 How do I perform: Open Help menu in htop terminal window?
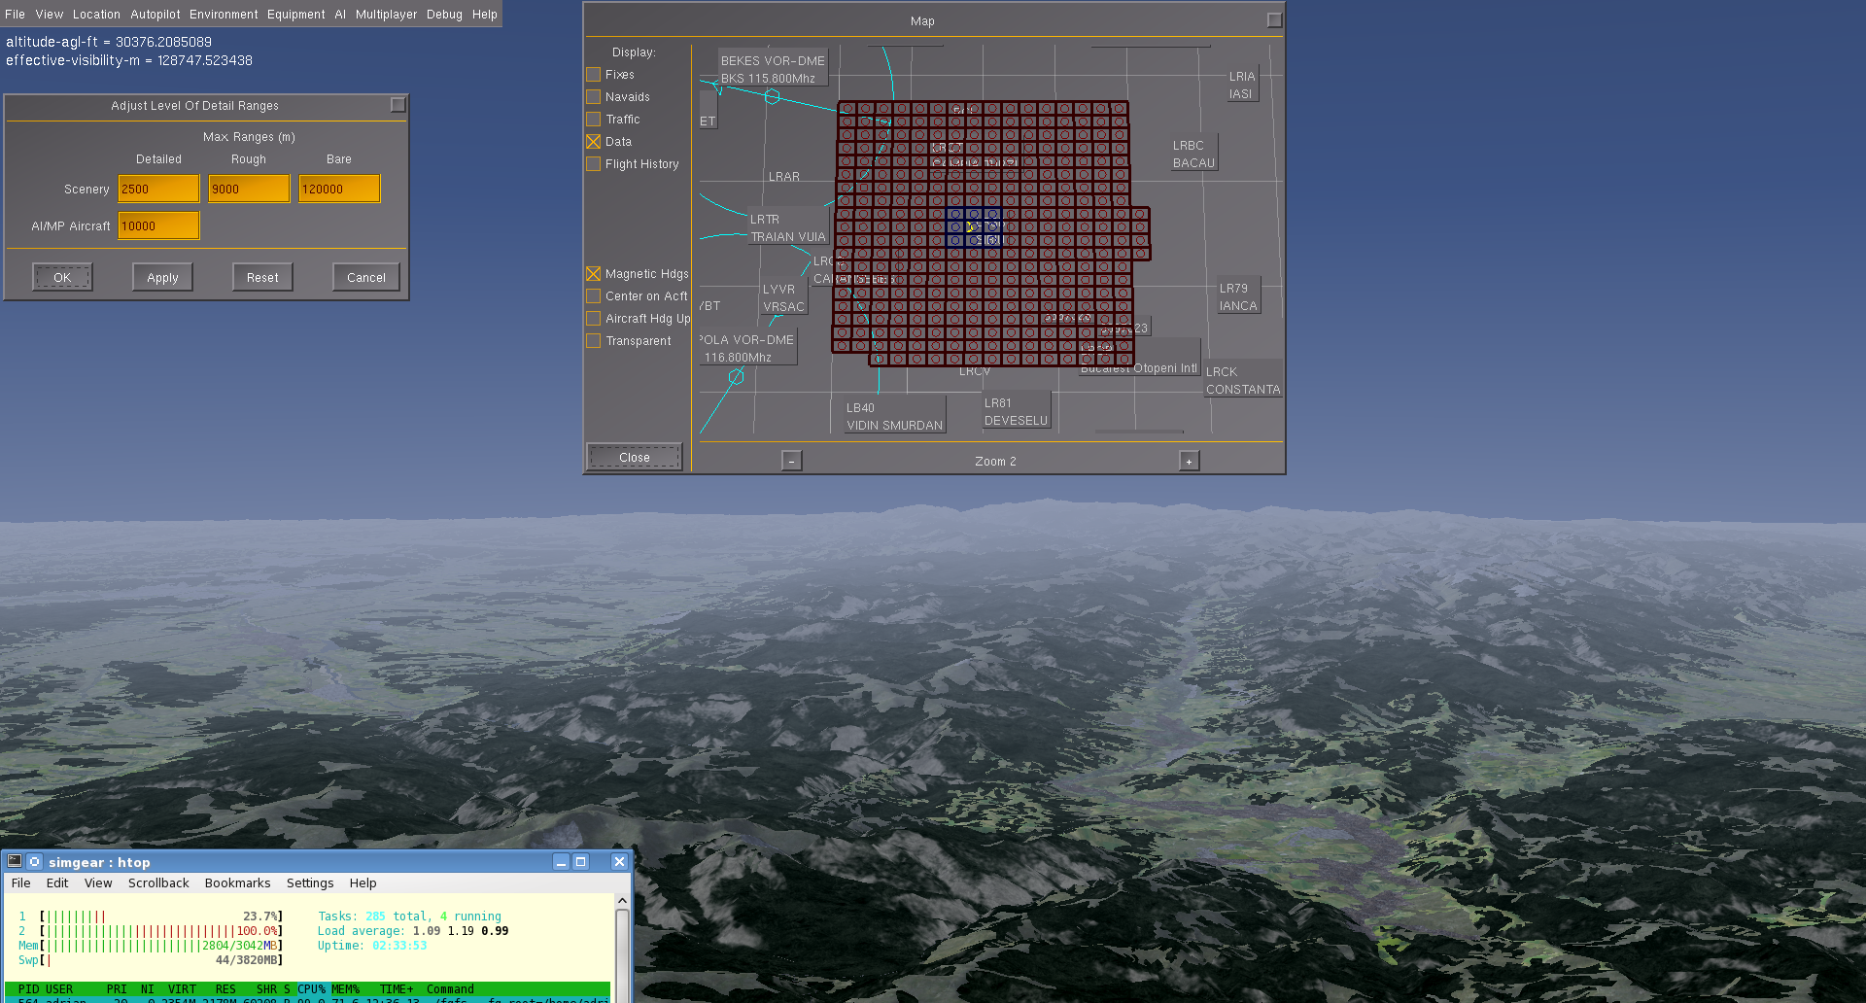363,882
